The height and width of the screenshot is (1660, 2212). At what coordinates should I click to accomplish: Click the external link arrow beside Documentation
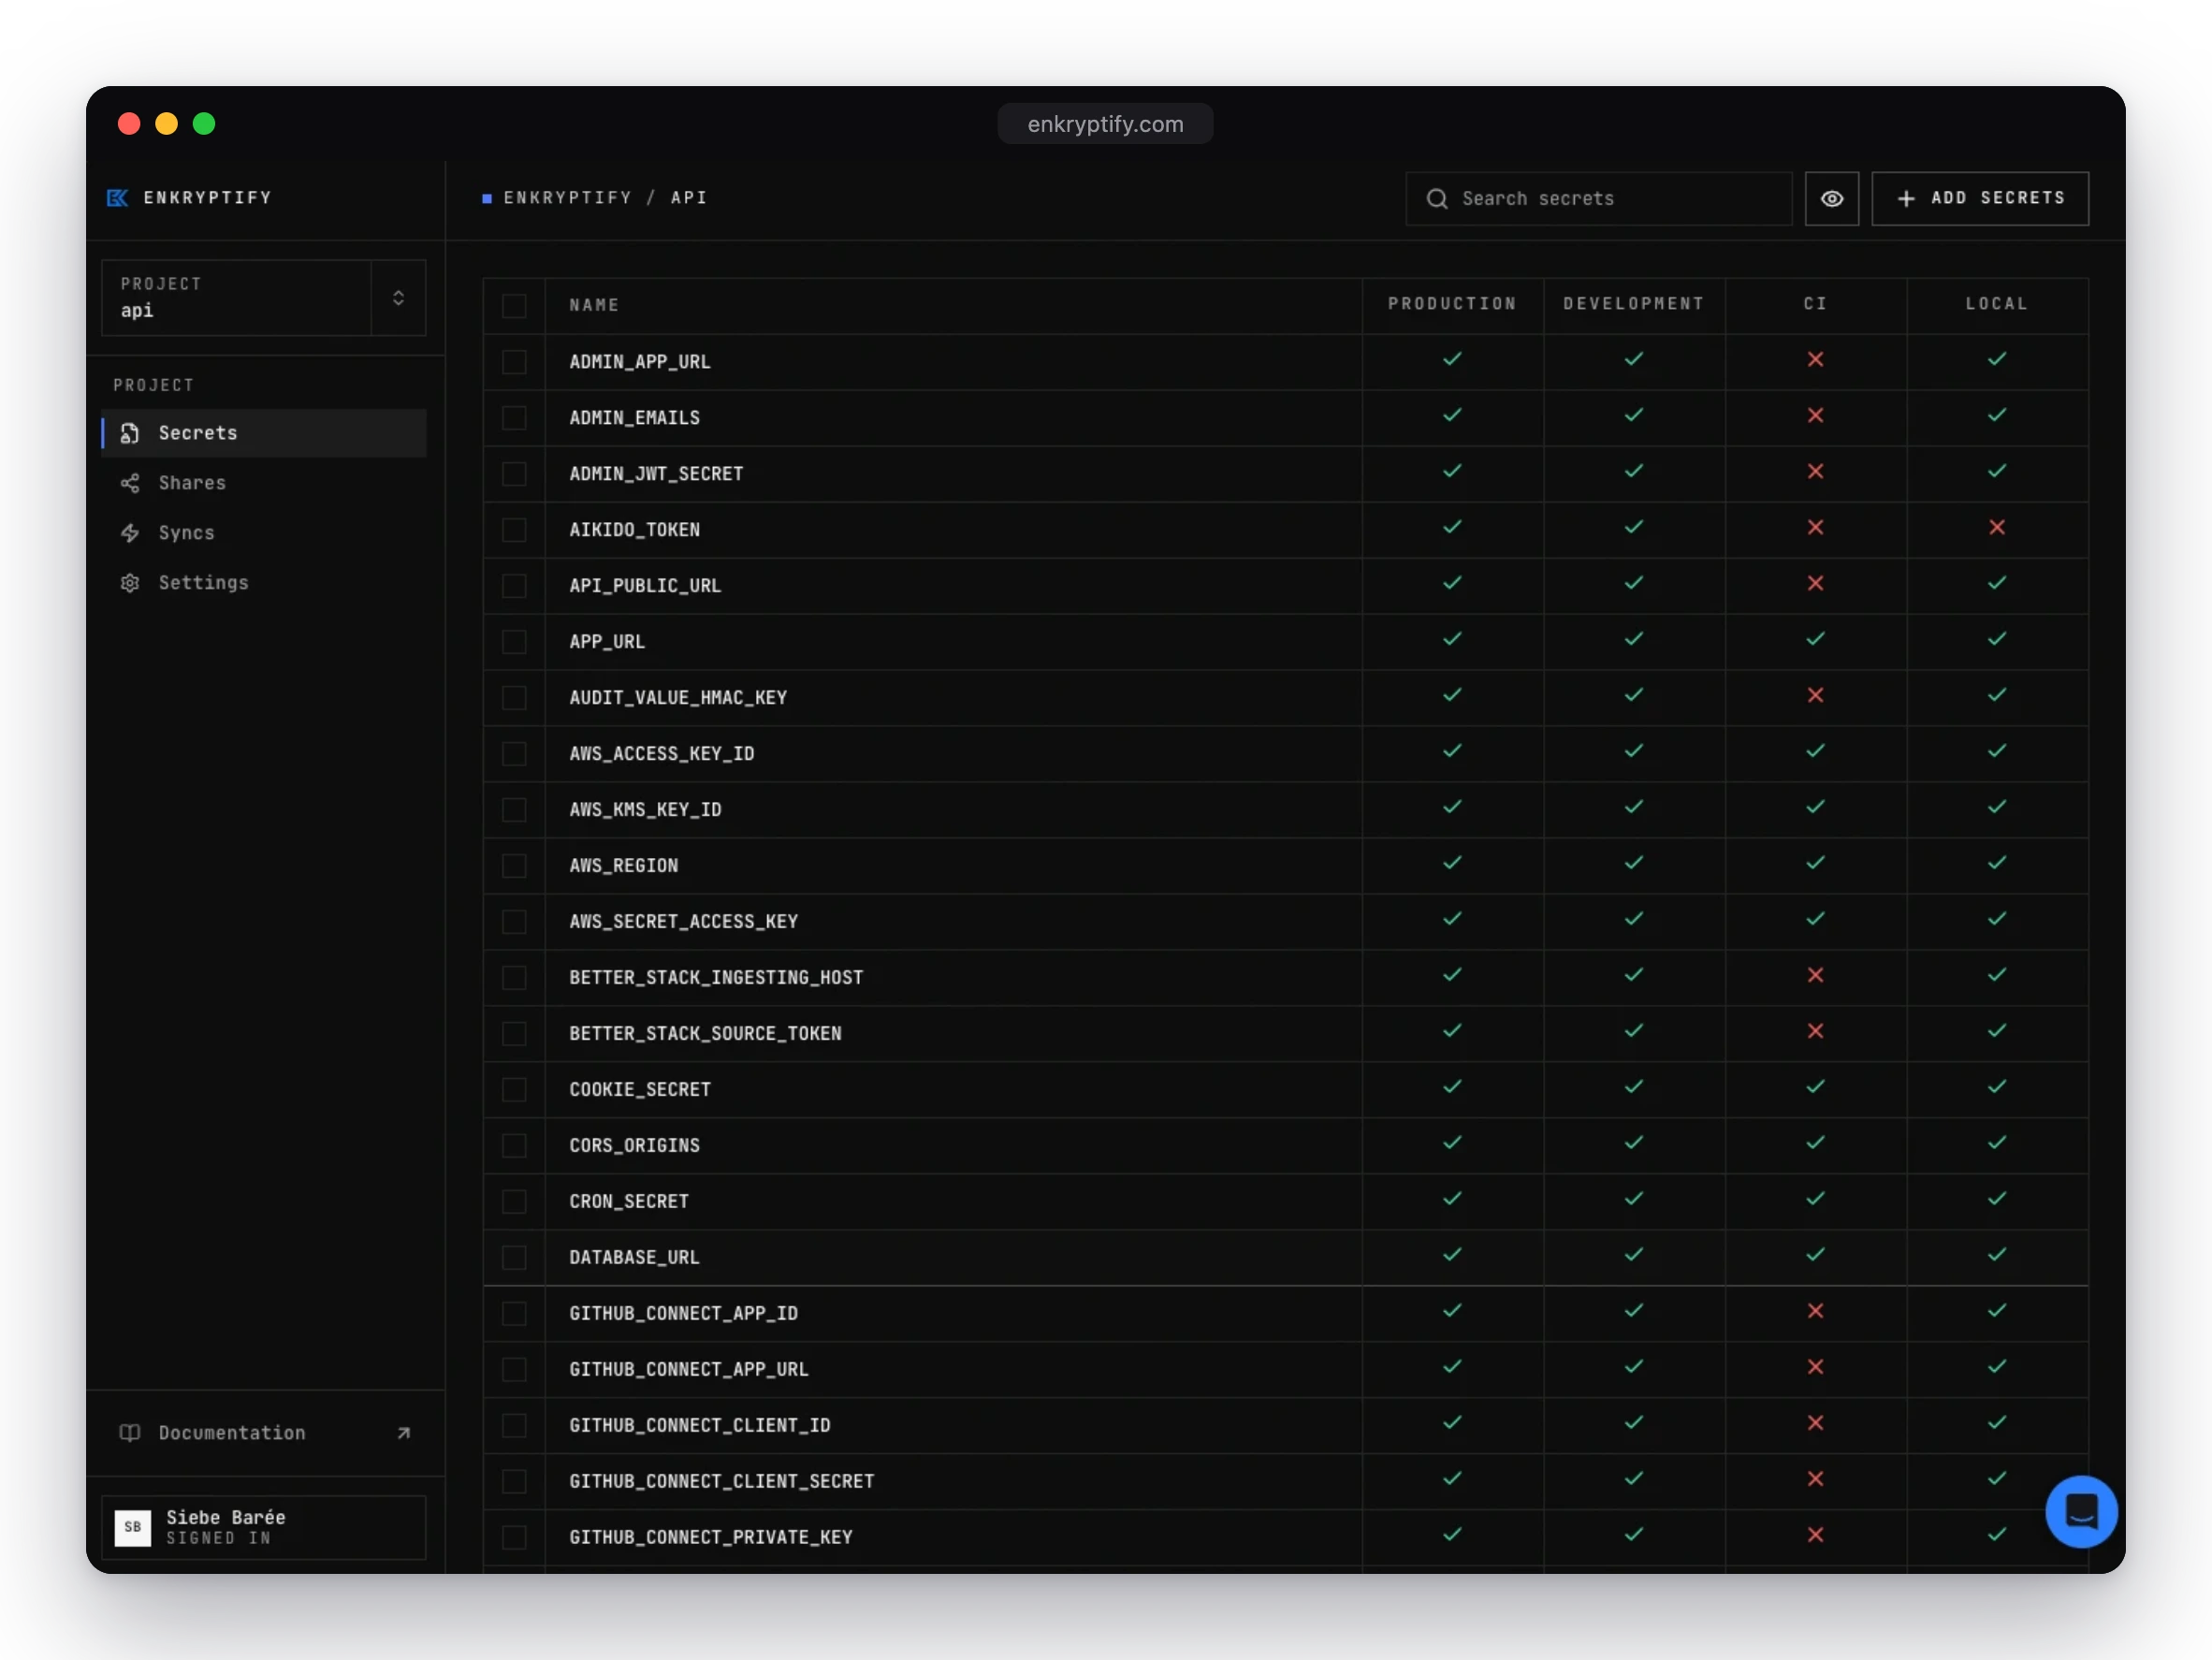point(404,1433)
